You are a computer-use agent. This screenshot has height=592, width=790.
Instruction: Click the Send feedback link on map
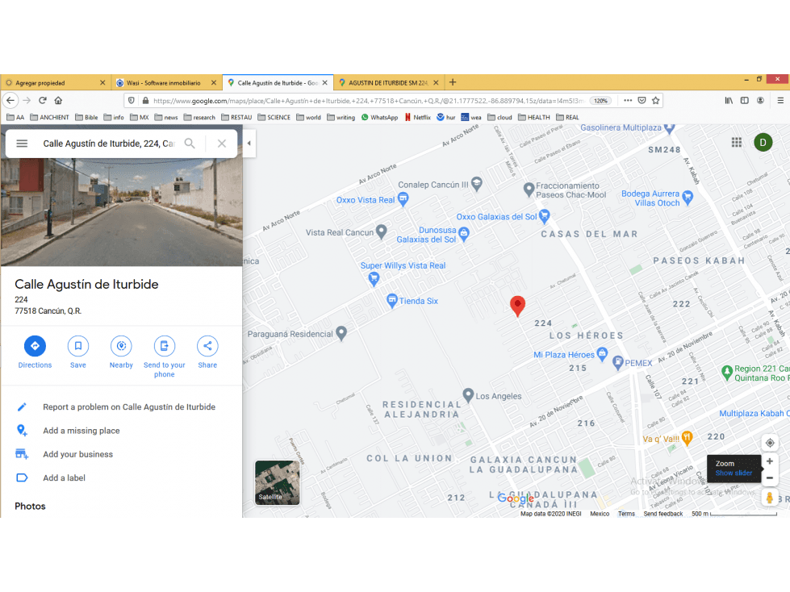[663, 514]
